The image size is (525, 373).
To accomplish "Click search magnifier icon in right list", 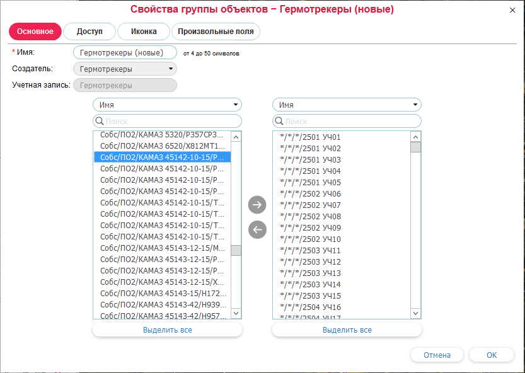I will 279,121.
